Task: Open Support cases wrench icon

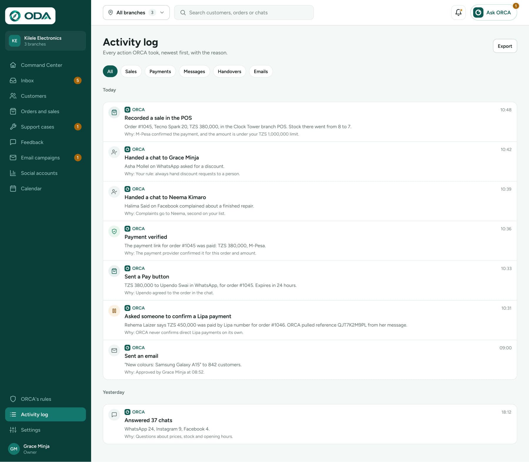Action: (x=13, y=127)
